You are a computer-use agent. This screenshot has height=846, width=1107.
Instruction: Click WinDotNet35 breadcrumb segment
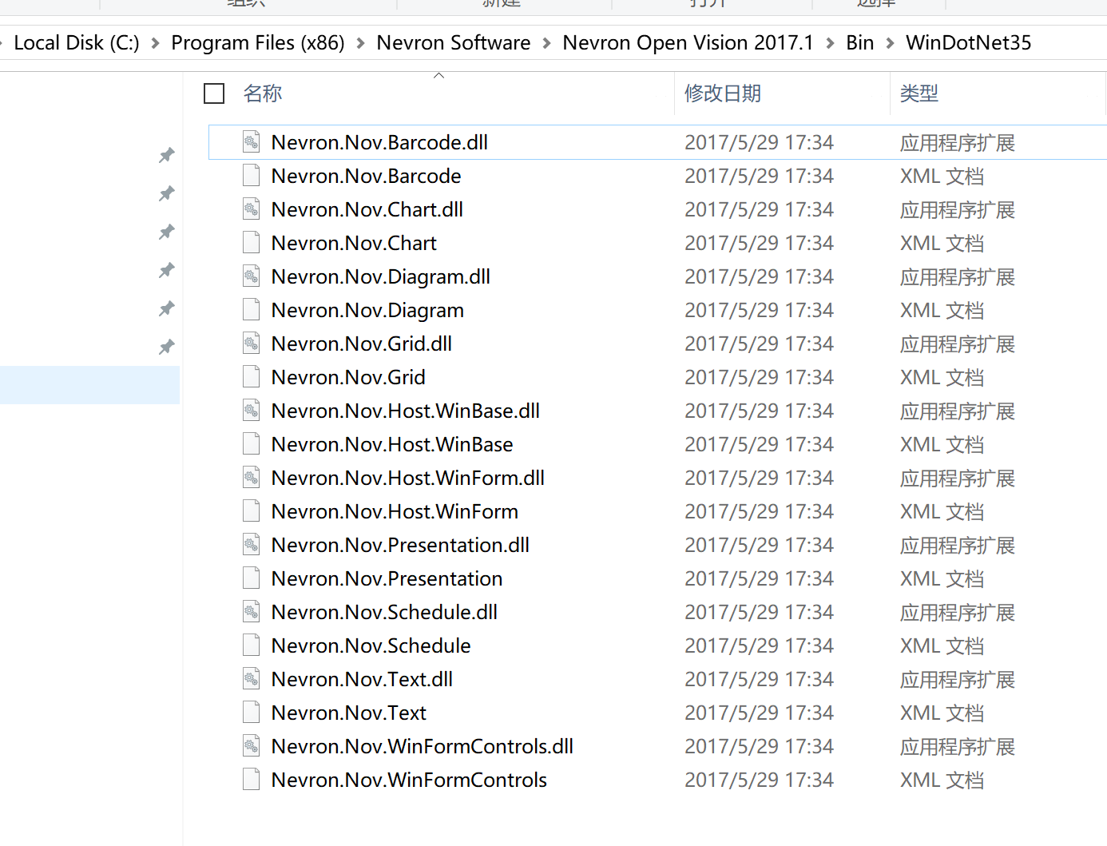point(968,43)
